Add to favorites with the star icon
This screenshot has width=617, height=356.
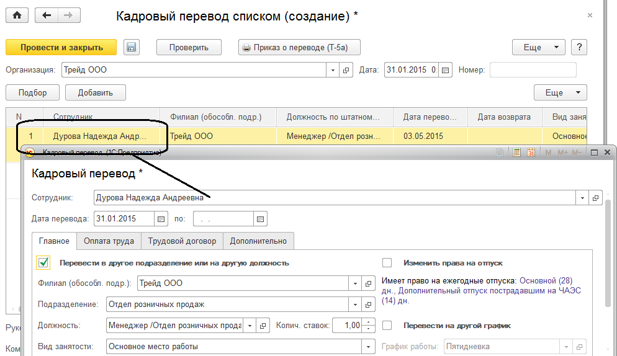[x=500, y=153]
